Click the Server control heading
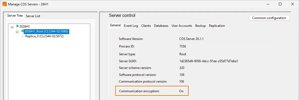The image size is (299, 100). pos(122,15)
